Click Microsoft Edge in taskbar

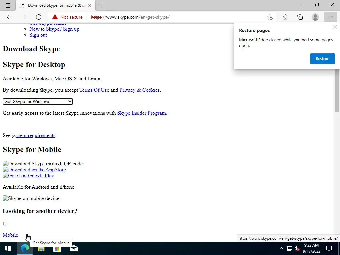tap(25, 248)
